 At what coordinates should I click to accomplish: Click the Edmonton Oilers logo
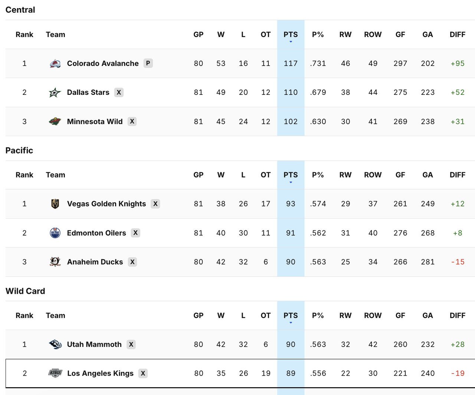pos(55,233)
